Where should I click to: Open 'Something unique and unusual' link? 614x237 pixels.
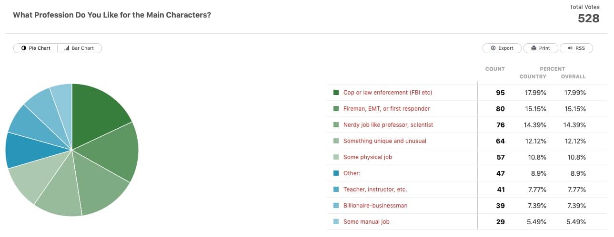point(384,141)
